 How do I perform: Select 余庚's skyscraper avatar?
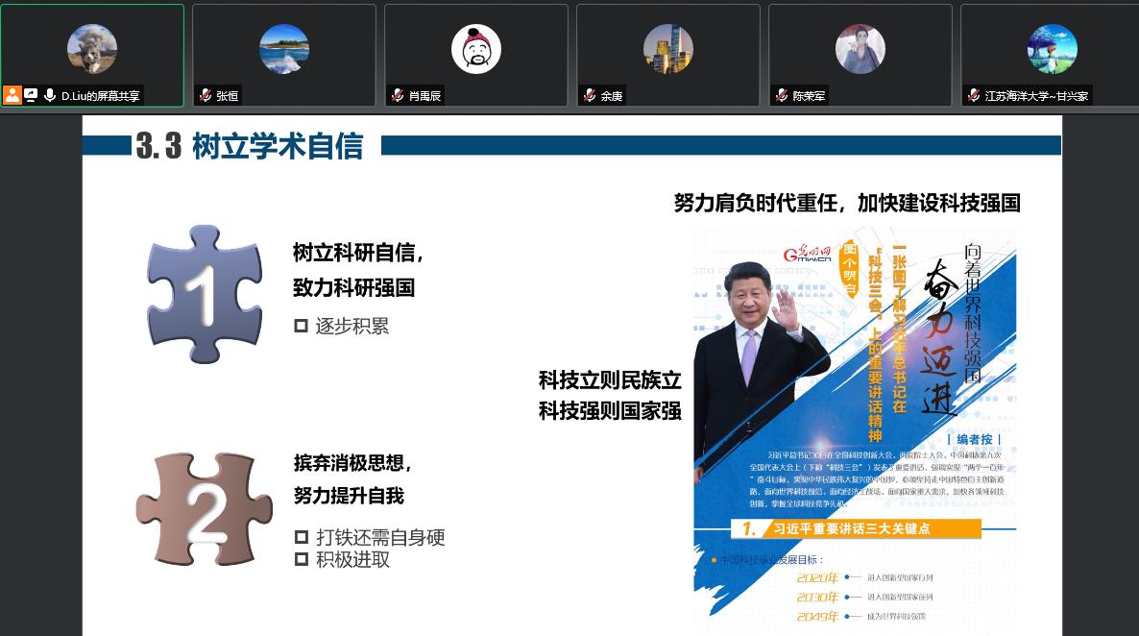click(x=668, y=49)
